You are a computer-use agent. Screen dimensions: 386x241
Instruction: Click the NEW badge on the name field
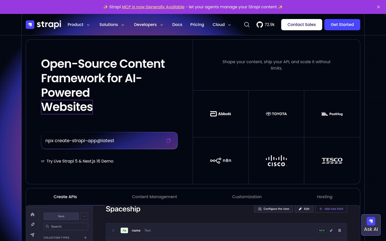tap(322, 230)
